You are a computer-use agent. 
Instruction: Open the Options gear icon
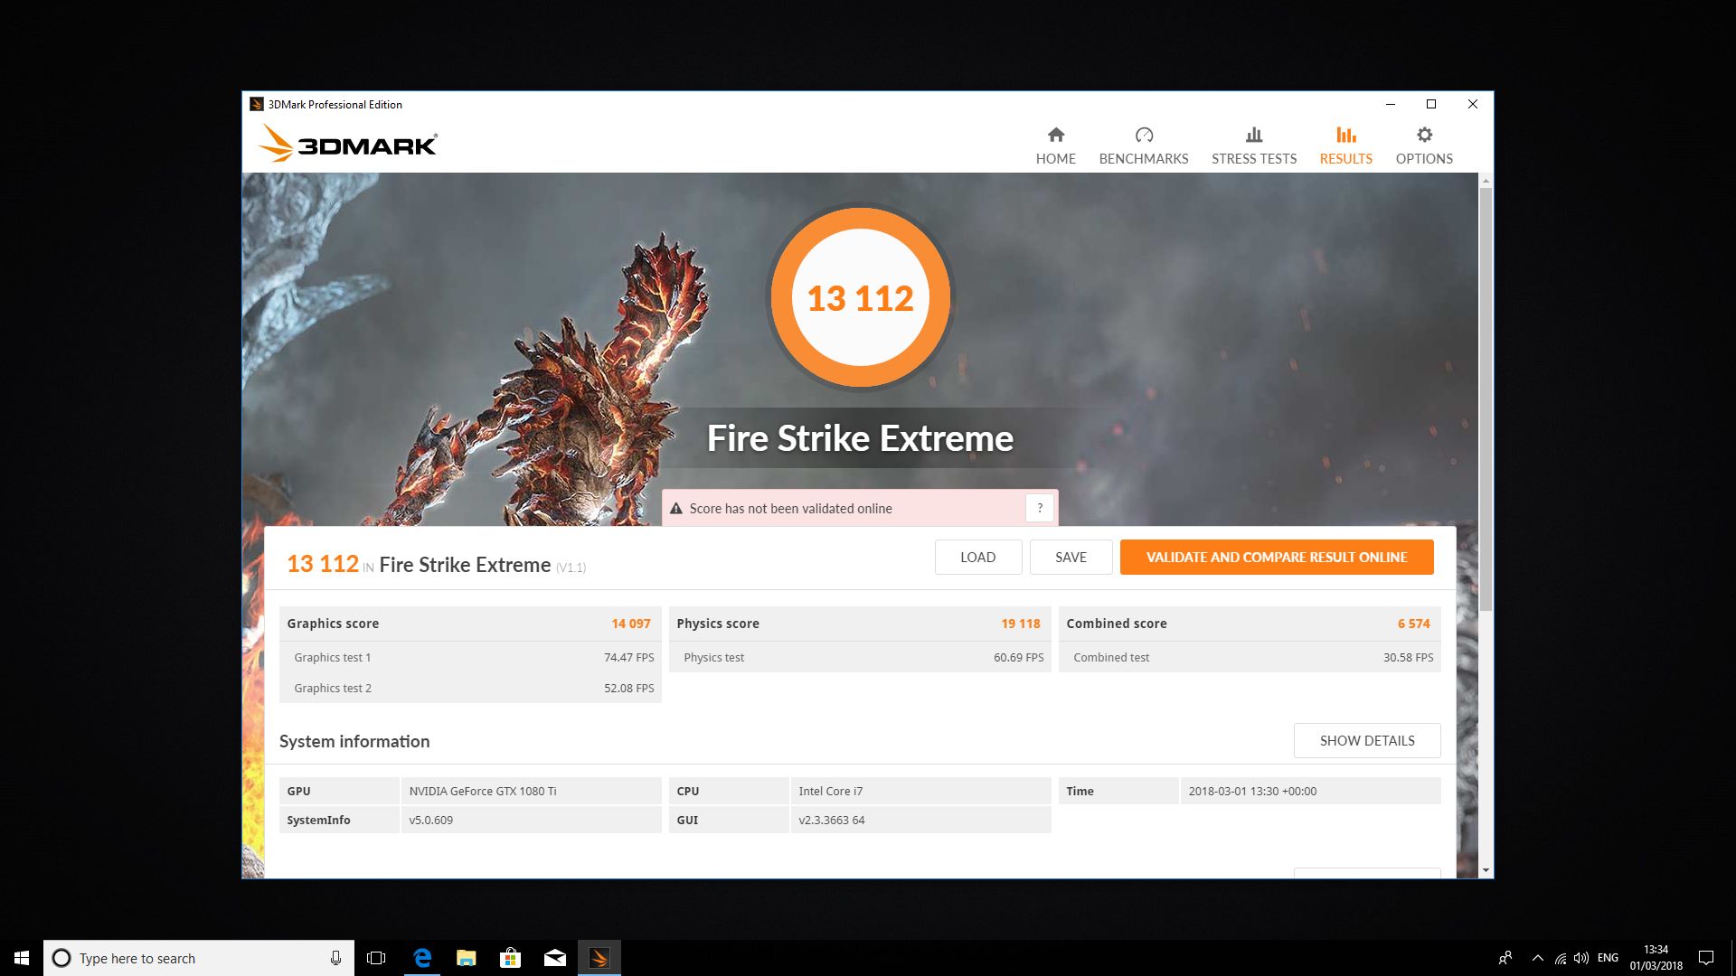pyautogui.click(x=1424, y=136)
